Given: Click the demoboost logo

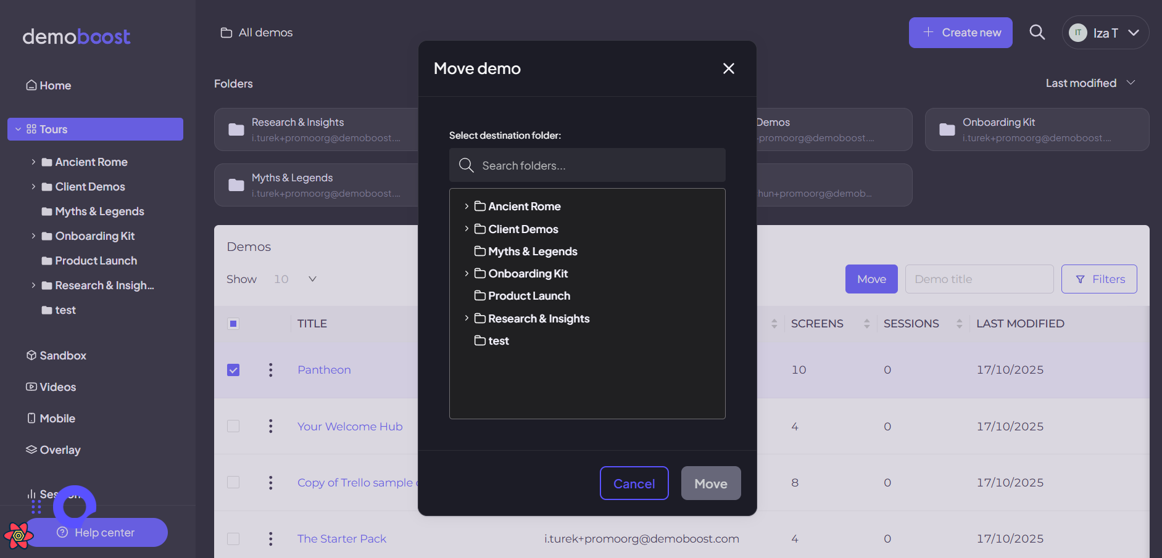Looking at the screenshot, I should (x=76, y=36).
